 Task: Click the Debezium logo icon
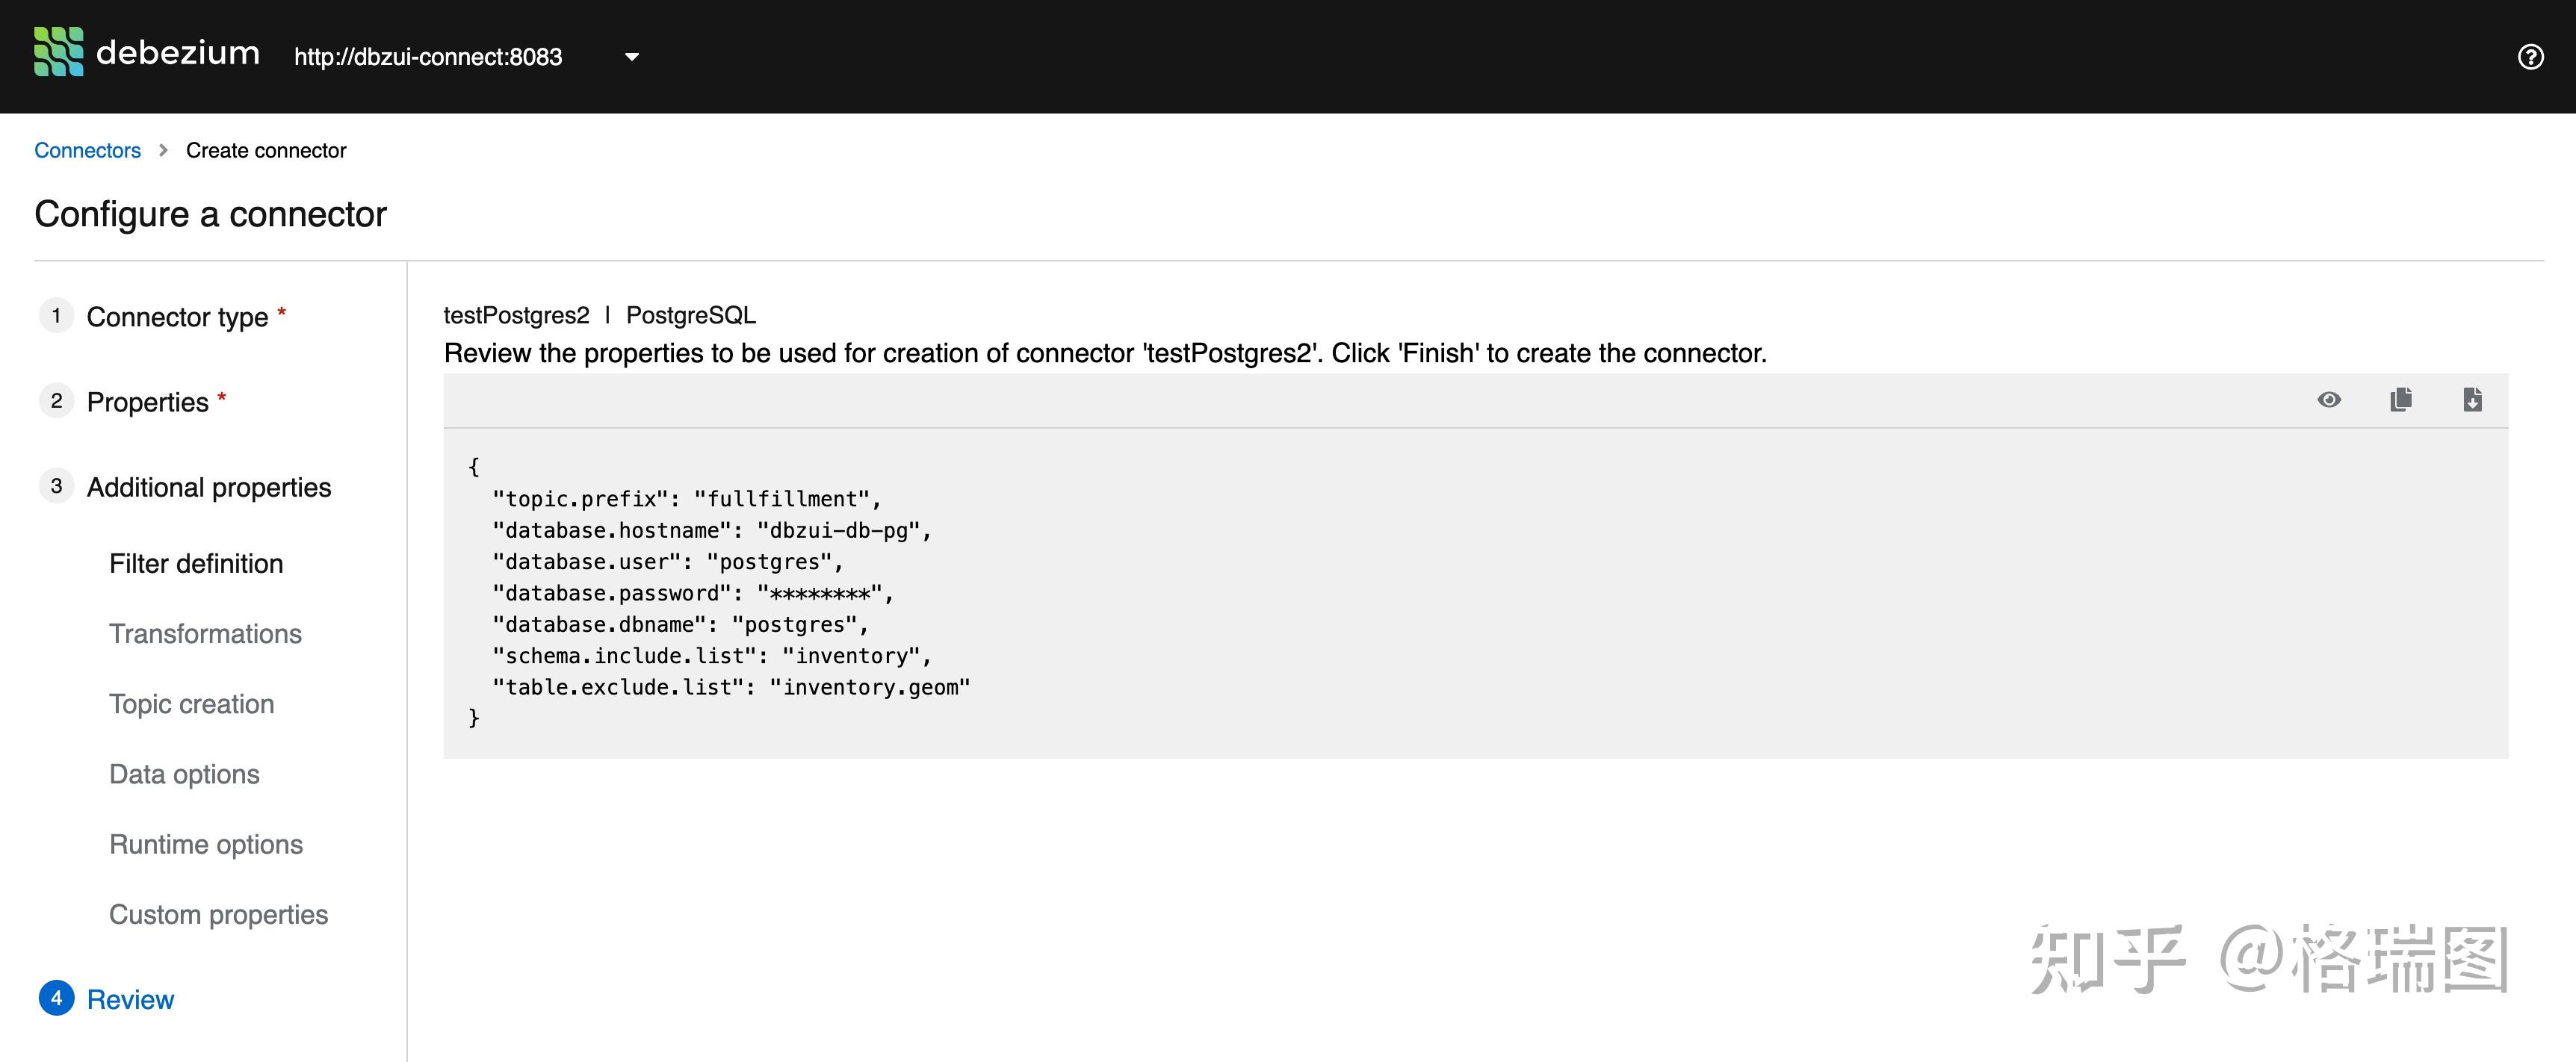click(58, 52)
